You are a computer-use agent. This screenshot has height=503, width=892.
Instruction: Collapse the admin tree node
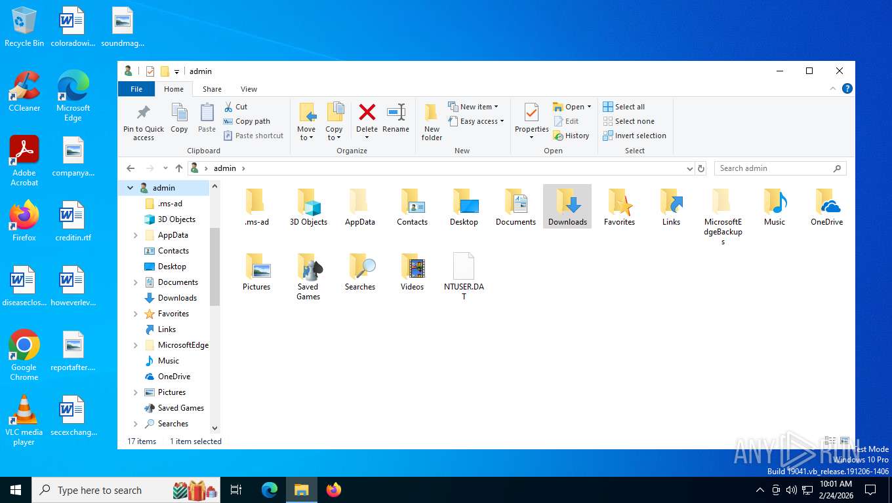click(130, 188)
